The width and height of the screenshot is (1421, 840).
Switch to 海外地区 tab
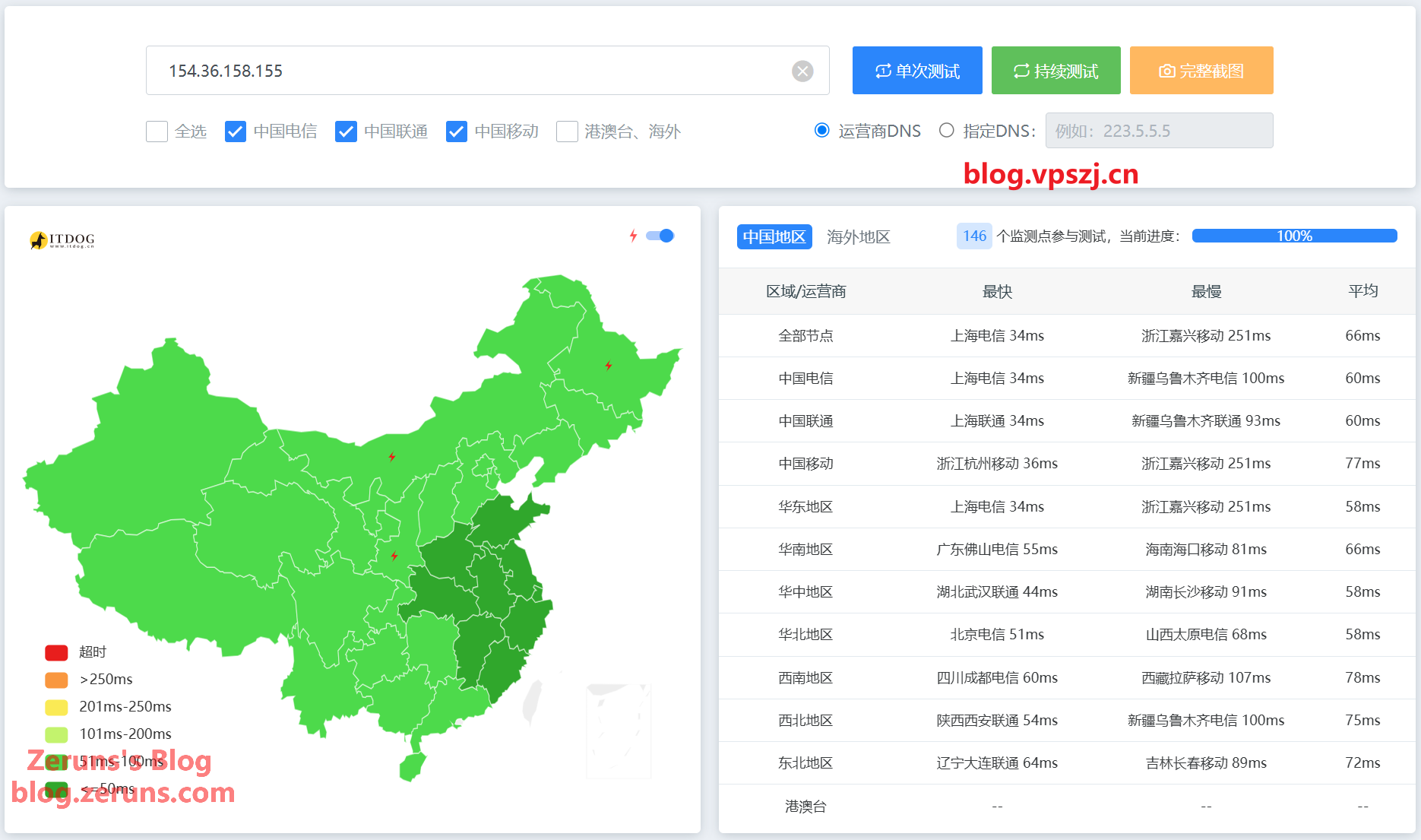858,237
